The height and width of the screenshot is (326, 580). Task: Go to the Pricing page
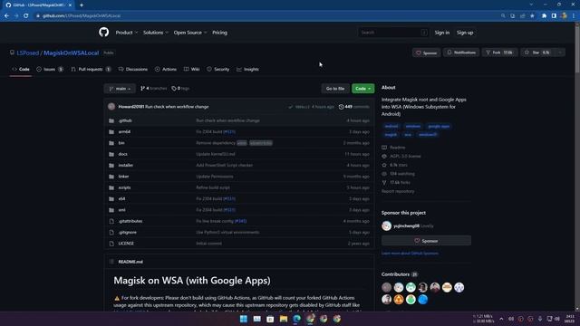pyautogui.click(x=219, y=33)
